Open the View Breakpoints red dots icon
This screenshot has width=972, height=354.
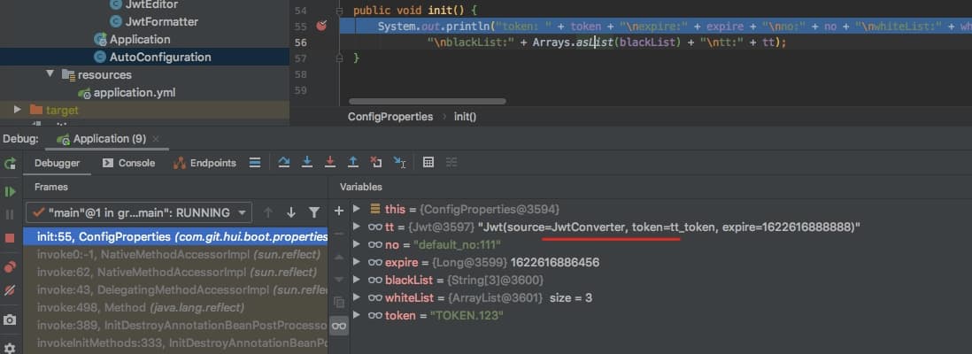pos(11,265)
